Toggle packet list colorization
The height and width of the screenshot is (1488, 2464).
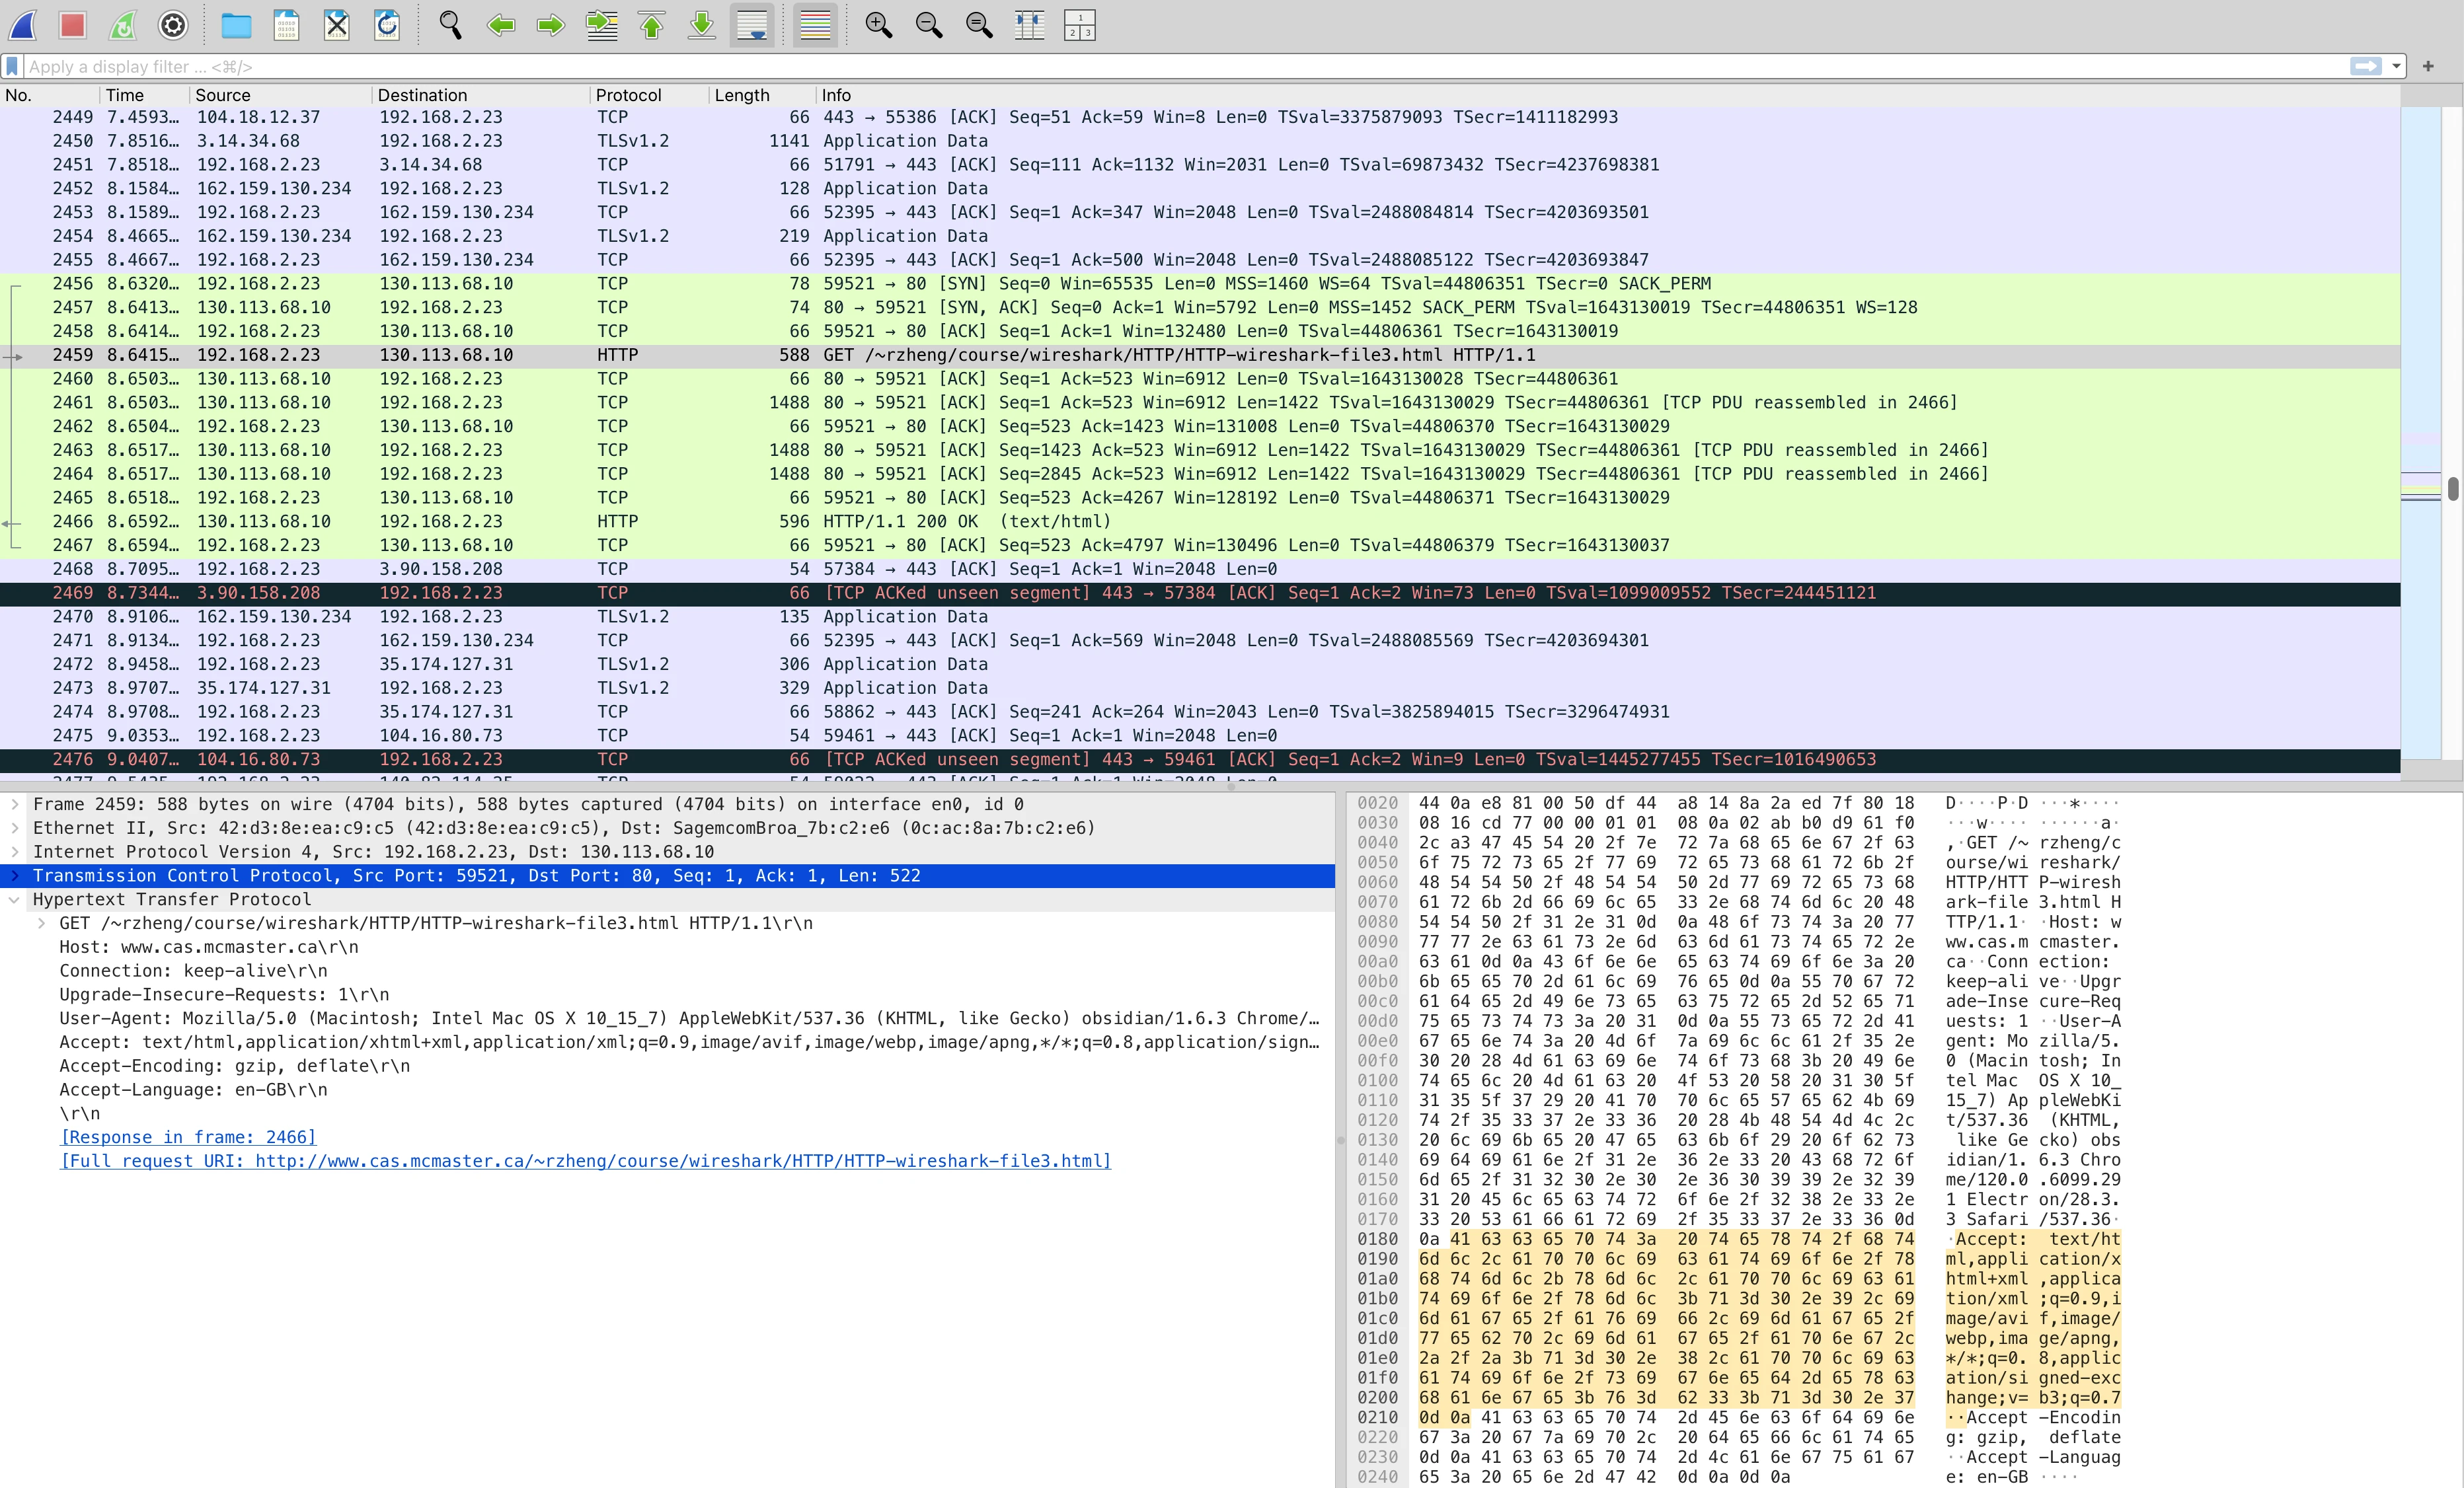[815, 25]
